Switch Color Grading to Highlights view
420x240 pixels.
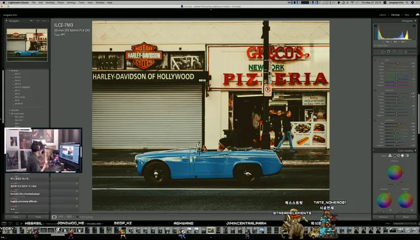pyautogui.click(x=402, y=155)
